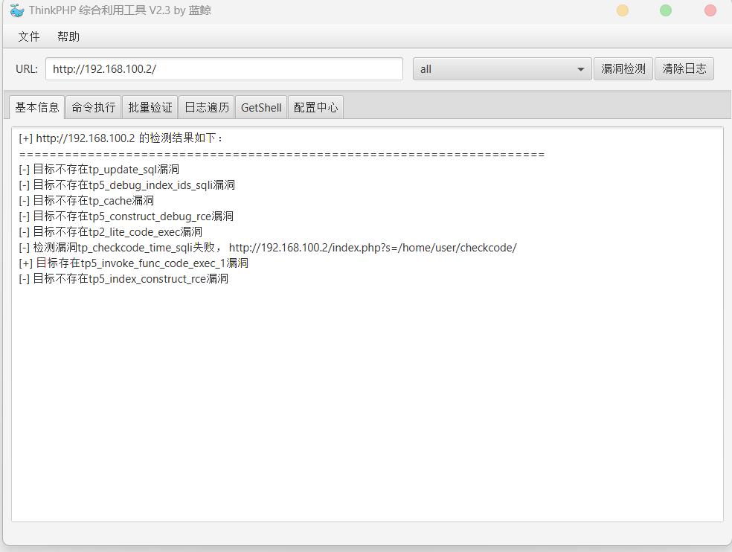The image size is (732, 552).
Task: Click the 清除日志 button
Action: click(x=684, y=69)
